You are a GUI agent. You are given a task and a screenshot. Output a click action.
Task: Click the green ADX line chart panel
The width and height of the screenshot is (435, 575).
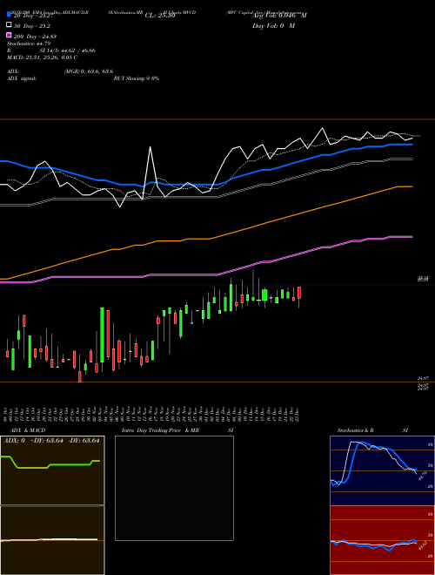click(52, 470)
